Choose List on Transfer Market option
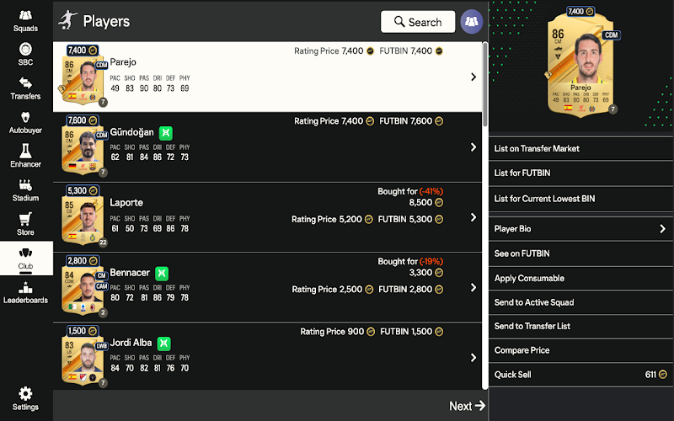674x421 pixels. point(580,149)
